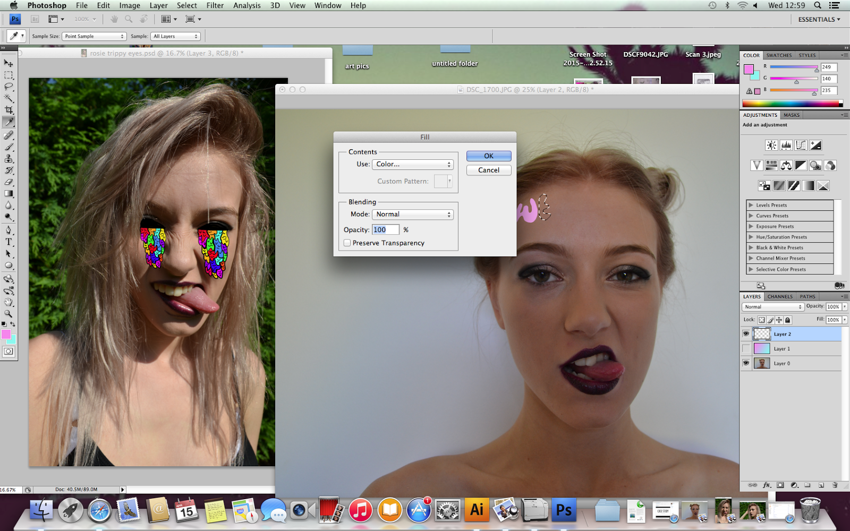Toggle Quick Mask mode
The height and width of the screenshot is (531, 850).
point(8,351)
